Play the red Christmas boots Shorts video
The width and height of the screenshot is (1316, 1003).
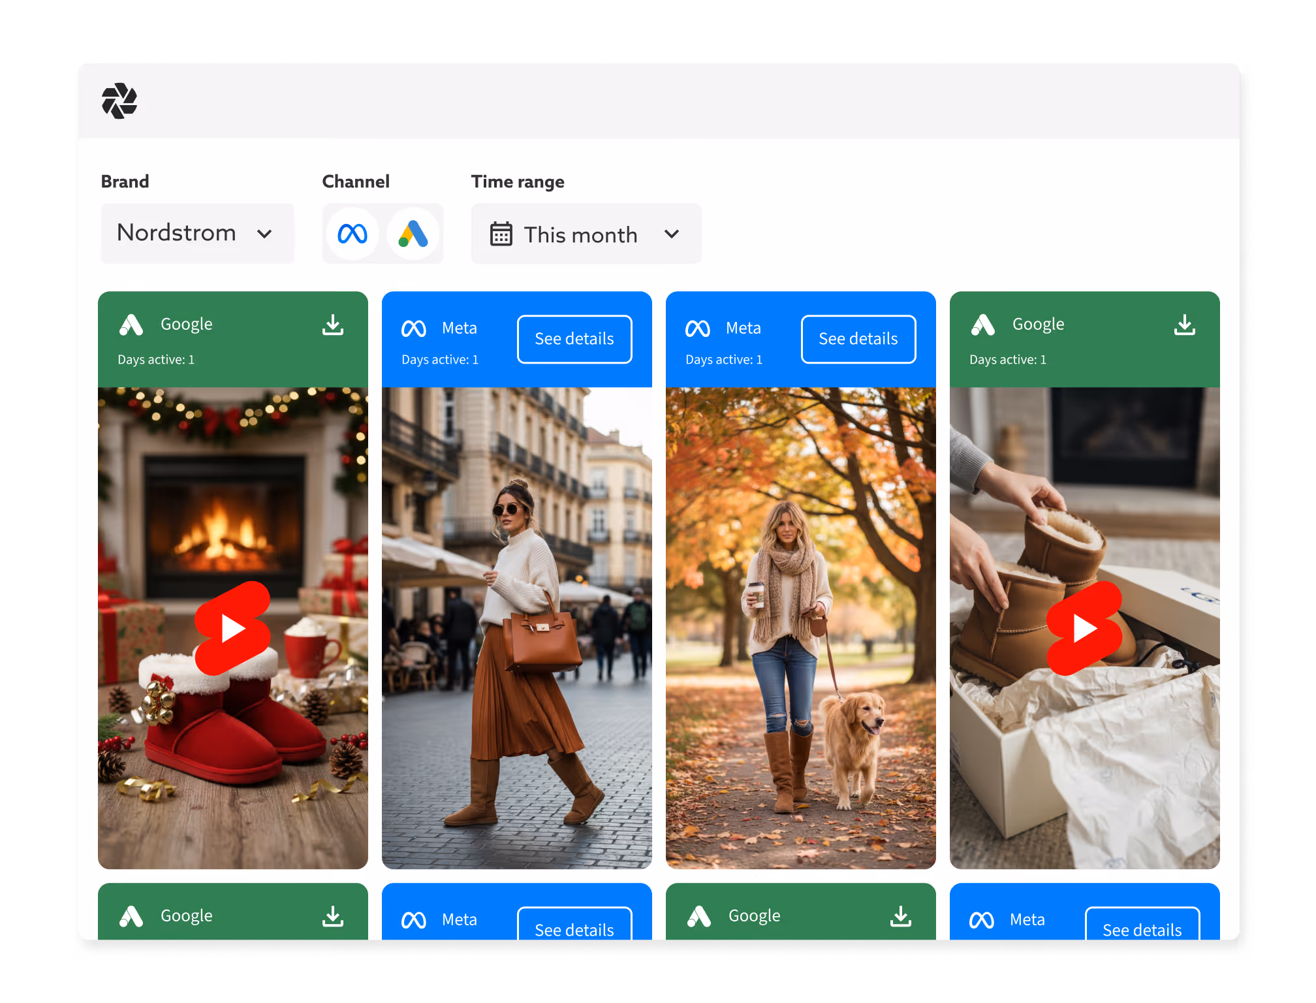pyautogui.click(x=232, y=628)
